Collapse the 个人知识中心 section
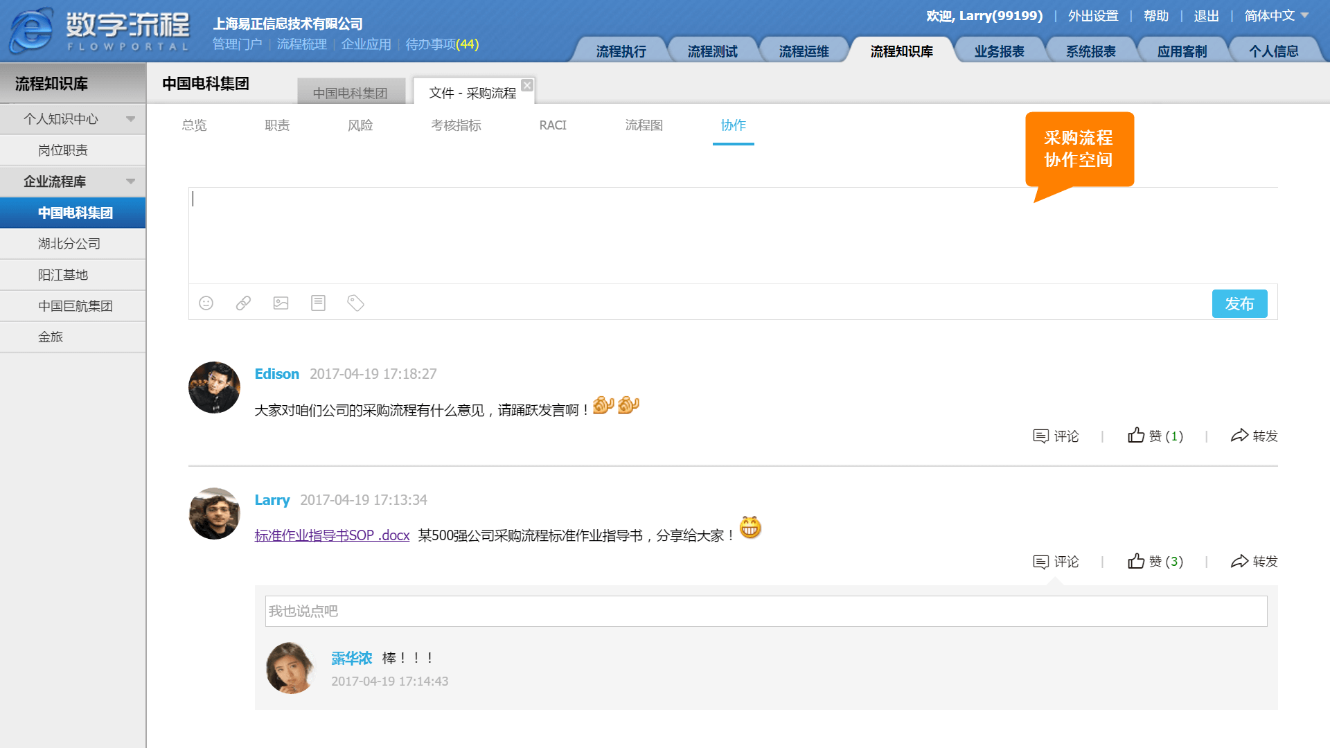Screen dimensions: 1330x748 (130, 119)
